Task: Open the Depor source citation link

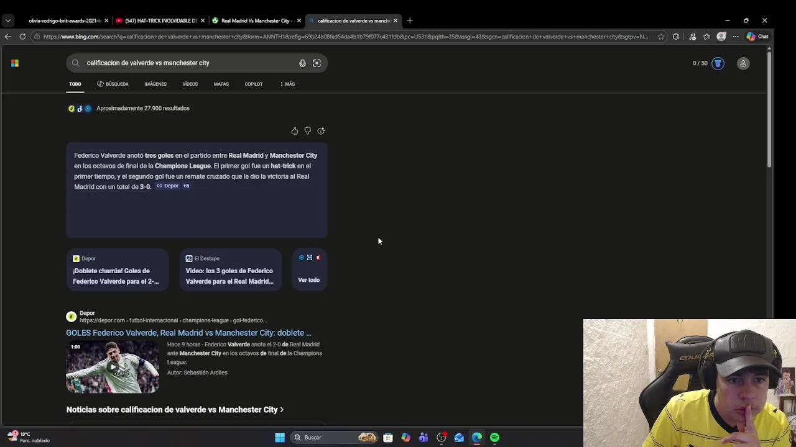Action: click(168, 186)
